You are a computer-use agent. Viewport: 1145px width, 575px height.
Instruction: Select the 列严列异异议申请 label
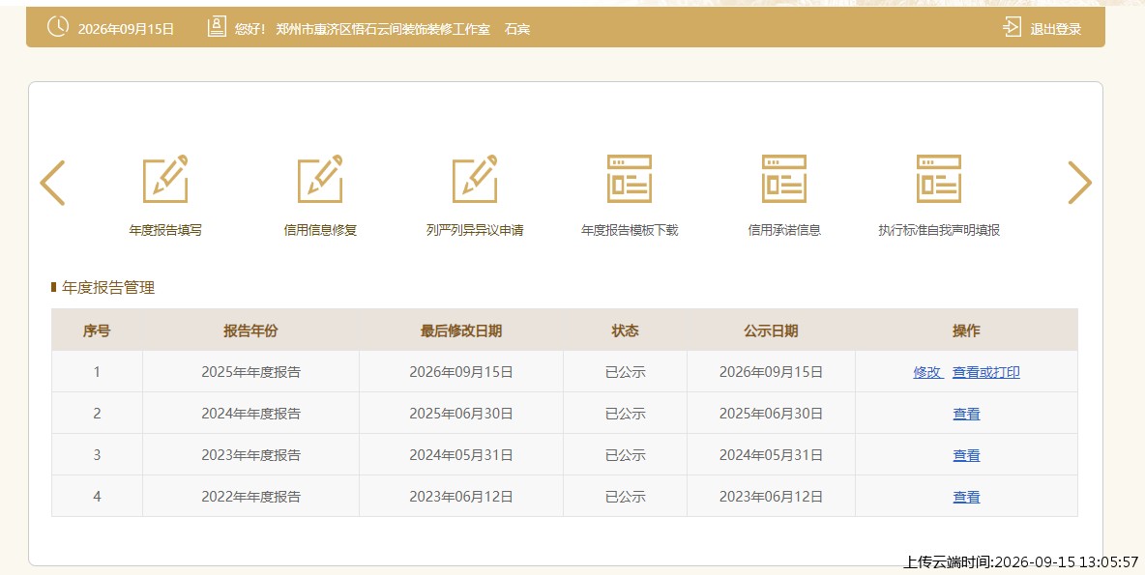point(475,230)
